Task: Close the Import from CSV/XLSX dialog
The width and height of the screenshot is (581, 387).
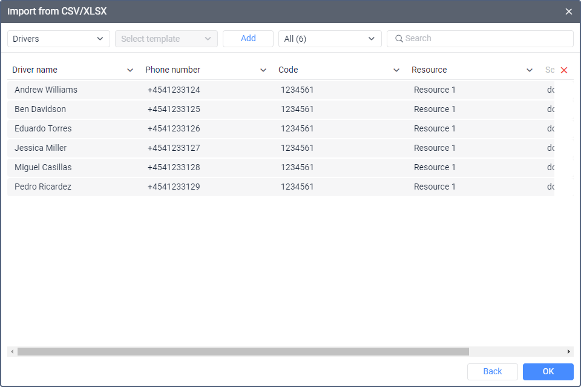Action: 568,12
